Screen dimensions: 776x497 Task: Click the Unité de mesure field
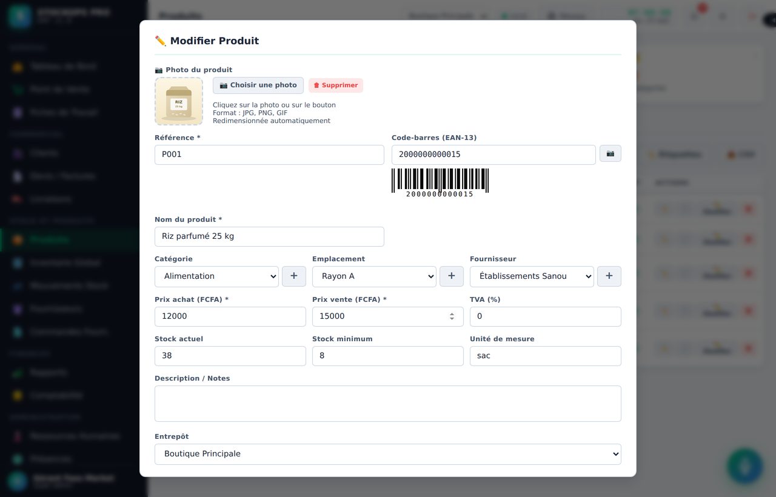[546, 356]
